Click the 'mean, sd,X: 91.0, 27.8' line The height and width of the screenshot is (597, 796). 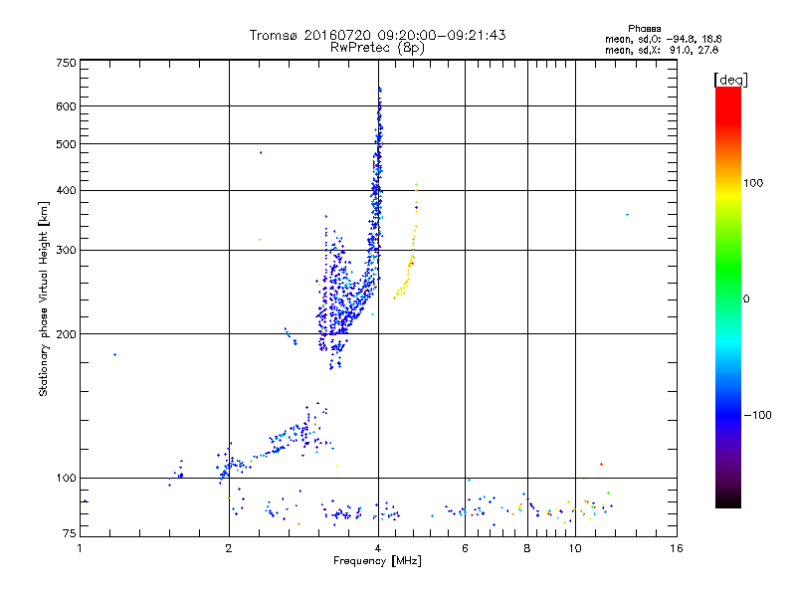[x=662, y=50]
